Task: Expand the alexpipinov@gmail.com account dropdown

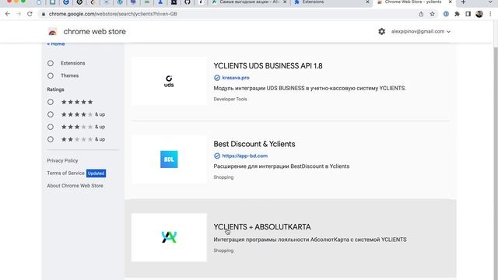Action: tap(420, 31)
